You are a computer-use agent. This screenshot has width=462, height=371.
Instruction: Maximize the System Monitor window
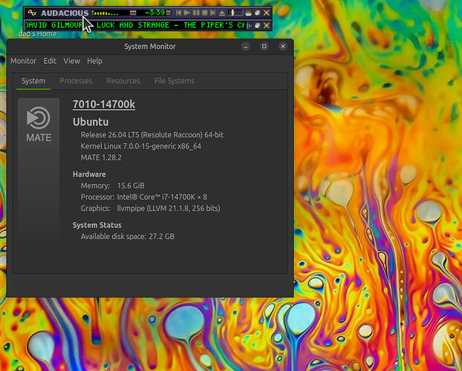tap(264, 46)
